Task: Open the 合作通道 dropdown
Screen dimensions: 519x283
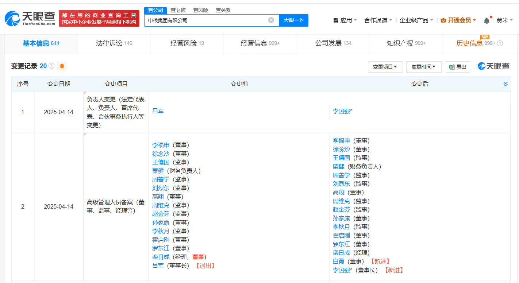Action: tap(378, 20)
